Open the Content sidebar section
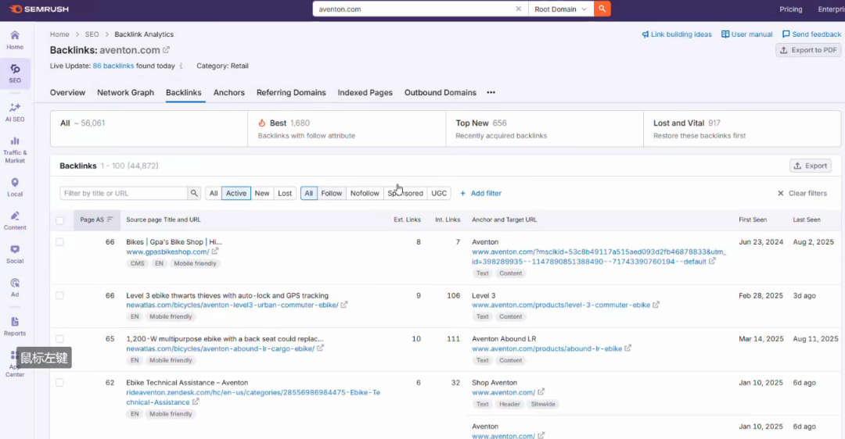The height and width of the screenshot is (439, 845). [x=15, y=220]
